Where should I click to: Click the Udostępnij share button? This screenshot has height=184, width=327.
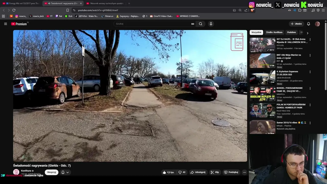[x=198, y=172]
